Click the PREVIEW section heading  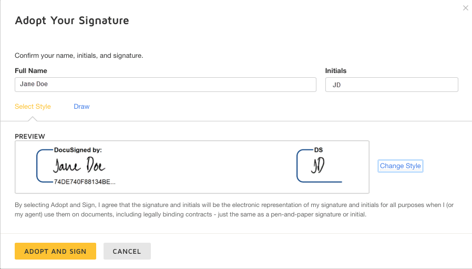(30, 136)
